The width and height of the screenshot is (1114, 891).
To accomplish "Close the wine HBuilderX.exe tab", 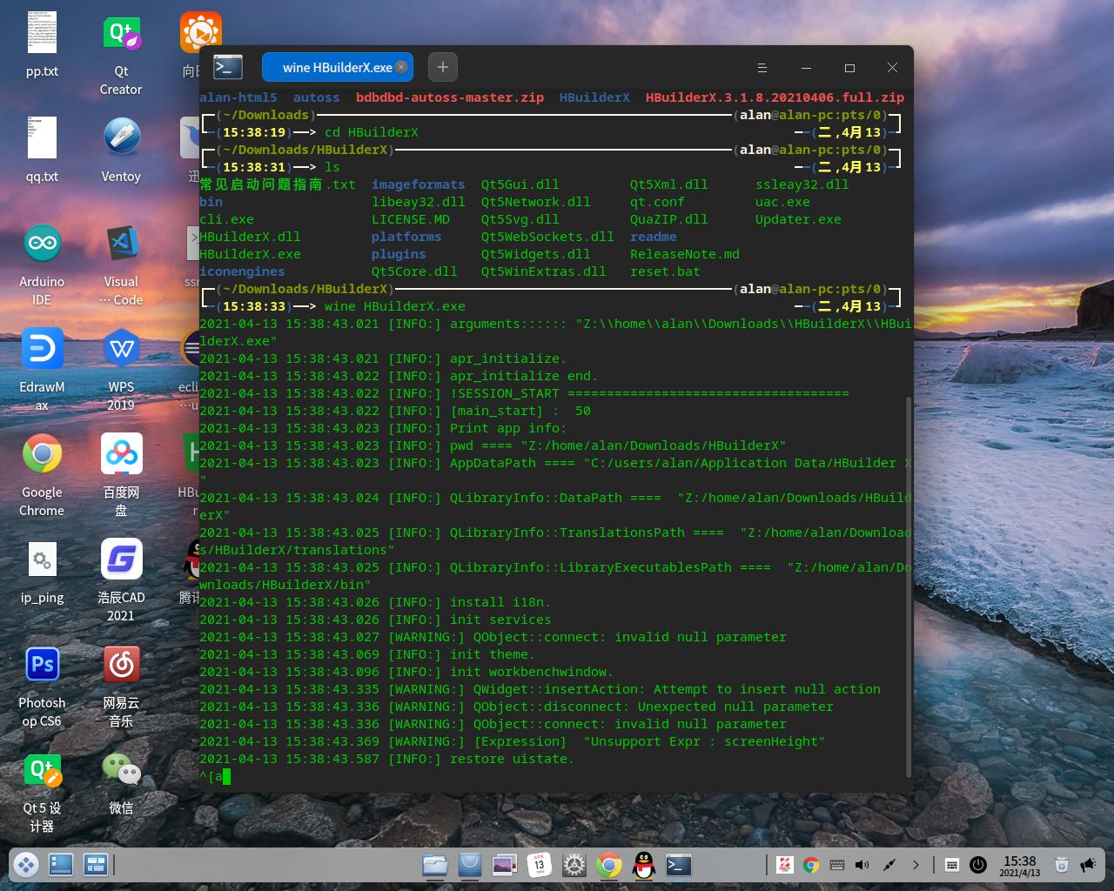I will point(401,67).
